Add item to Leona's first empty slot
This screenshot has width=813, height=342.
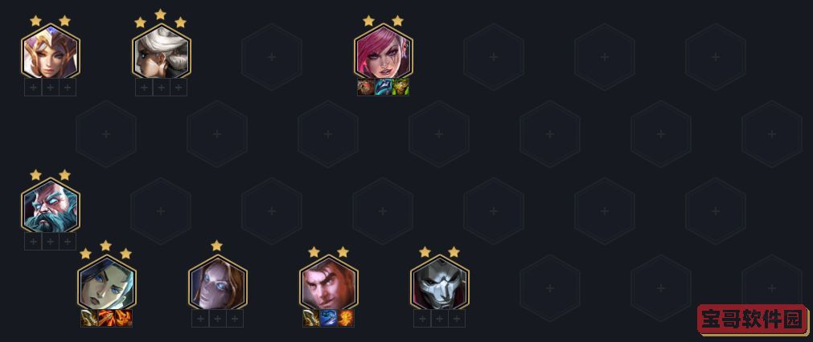[33, 88]
